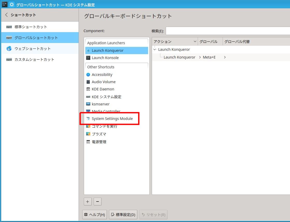Screen dimensions: 290x222
Task: Click the Audio Volume speaker icon
Action: [88, 82]
